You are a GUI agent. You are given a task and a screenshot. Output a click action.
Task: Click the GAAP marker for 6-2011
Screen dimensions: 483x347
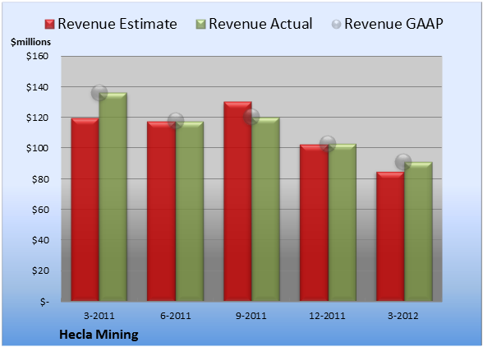click(x=176, y=121)
